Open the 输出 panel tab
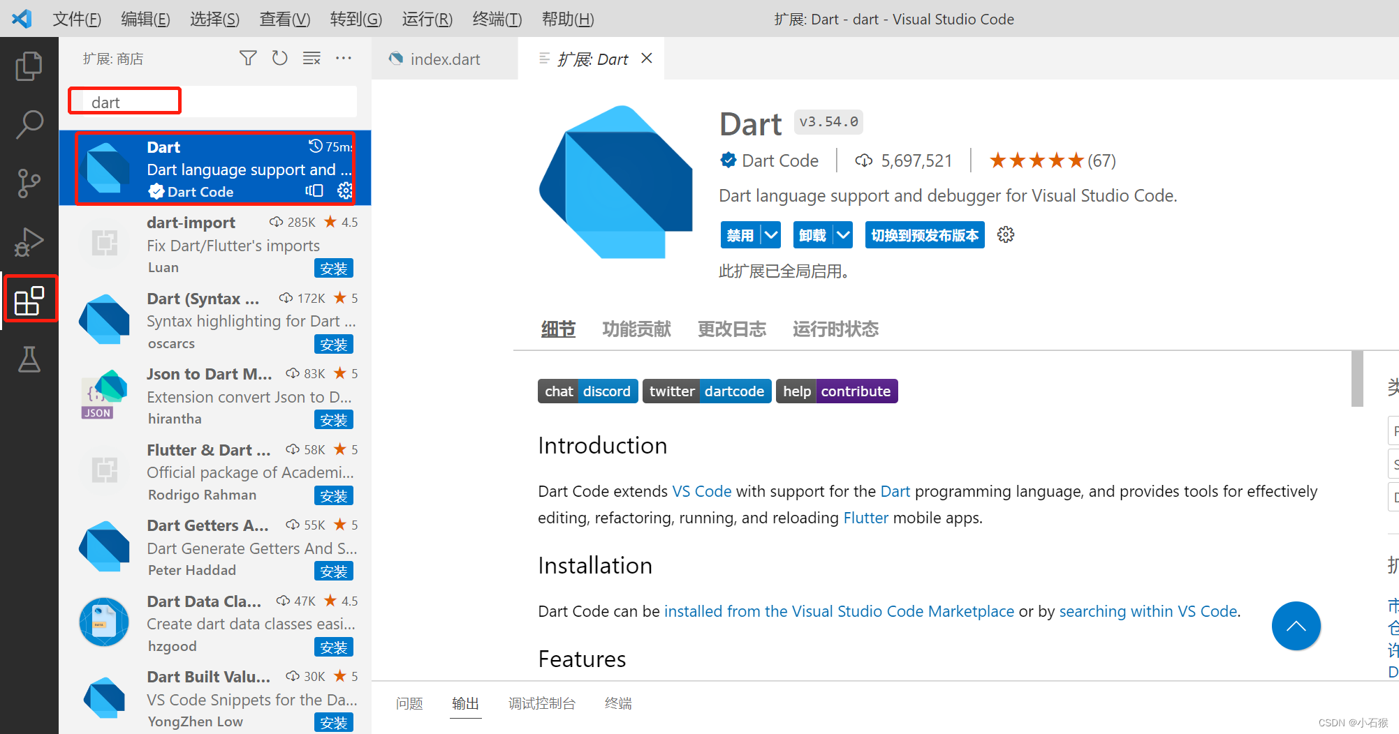The image size is (1399, 734). (466, 703)
